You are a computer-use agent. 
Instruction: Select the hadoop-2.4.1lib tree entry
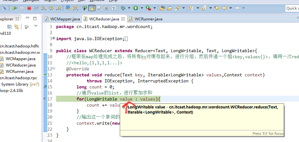12,91
